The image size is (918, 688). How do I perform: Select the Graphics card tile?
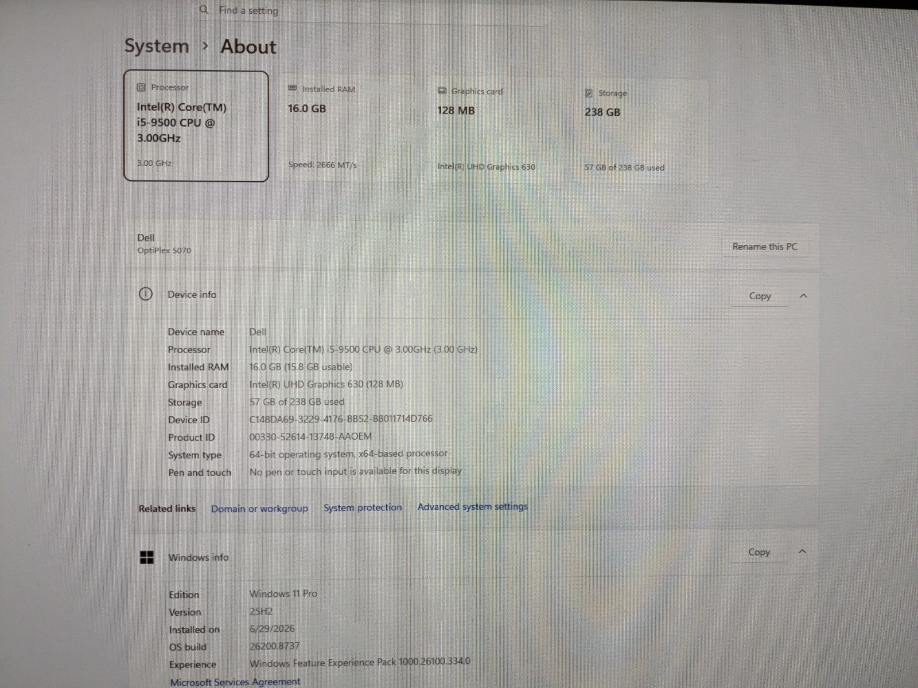(495, 130)
